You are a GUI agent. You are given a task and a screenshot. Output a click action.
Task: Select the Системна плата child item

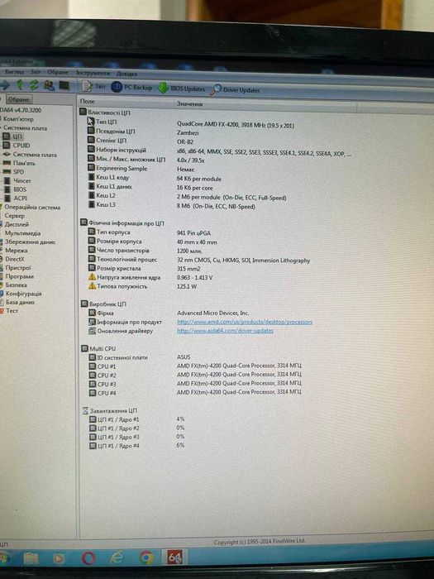coord(35,155)
